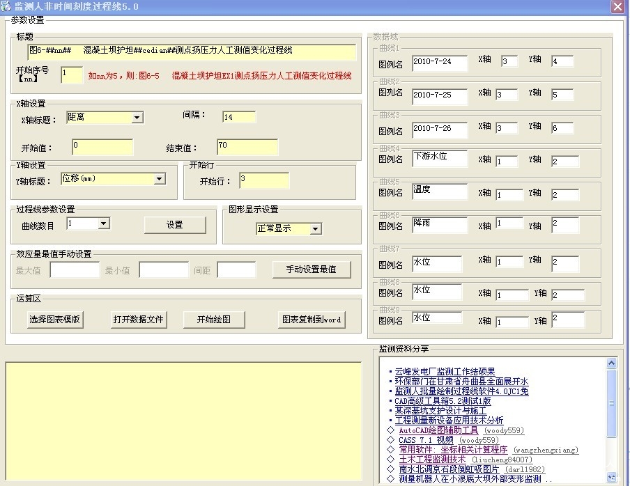Click the application icon in title bar
This screenshot has width=630, height=486.
click(6, 6)
